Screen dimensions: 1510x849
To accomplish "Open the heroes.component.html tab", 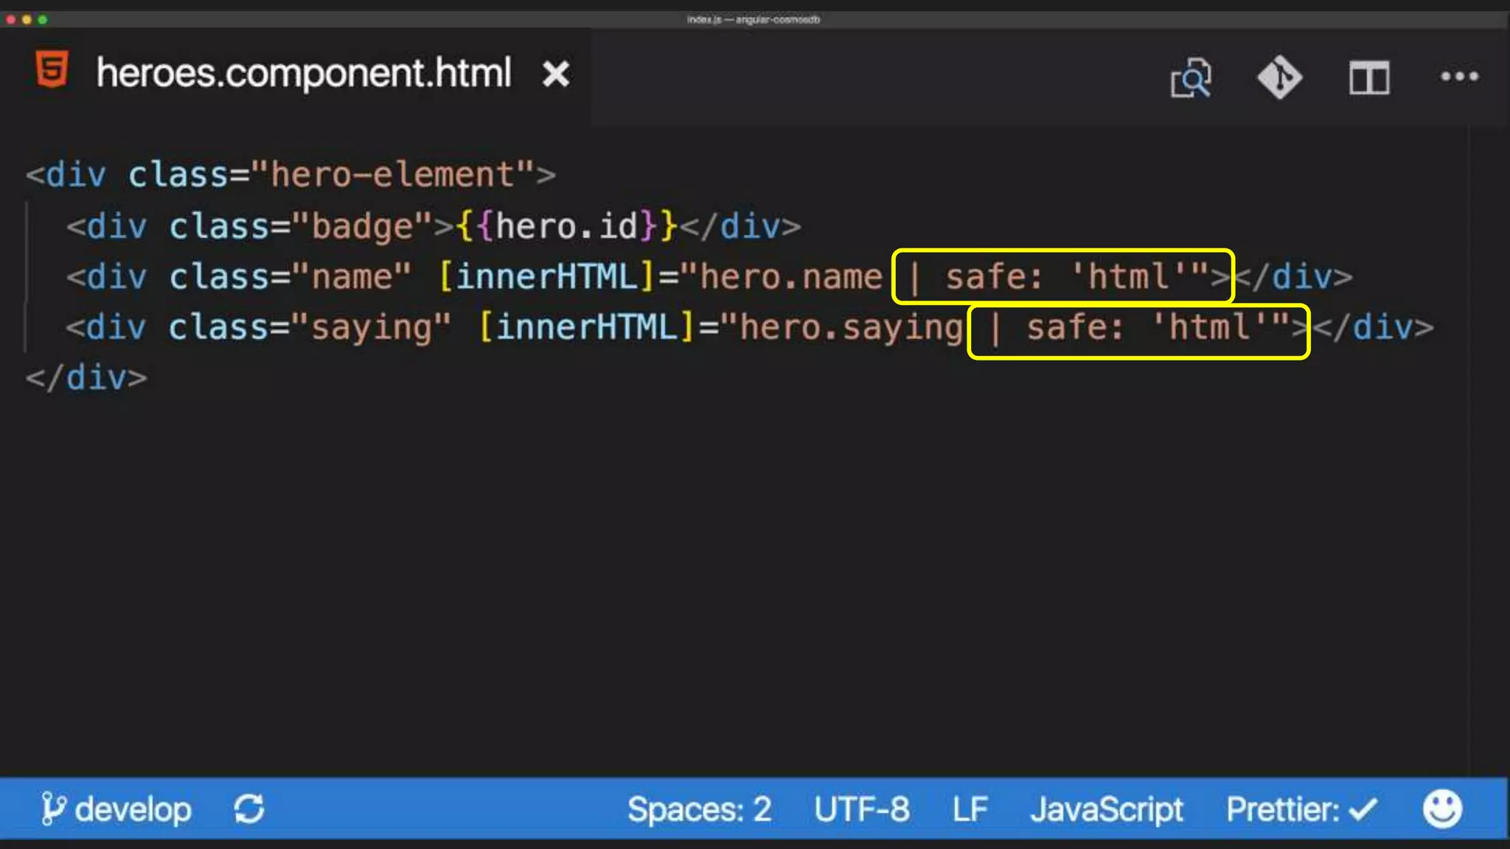I will [303, 73].
